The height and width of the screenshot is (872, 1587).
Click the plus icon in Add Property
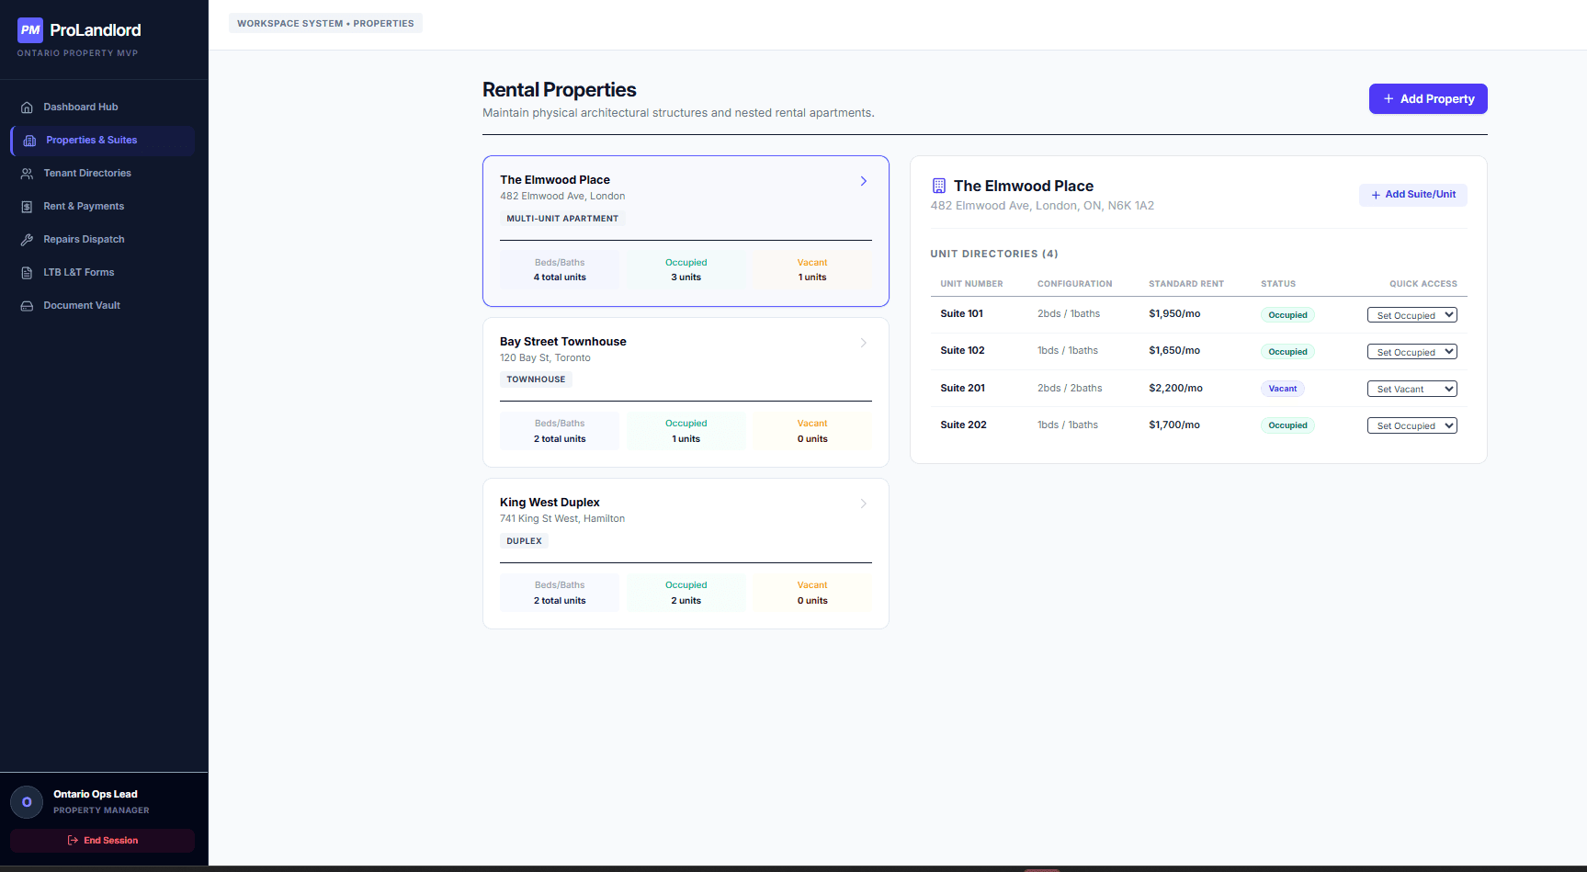coord(1389,99)
